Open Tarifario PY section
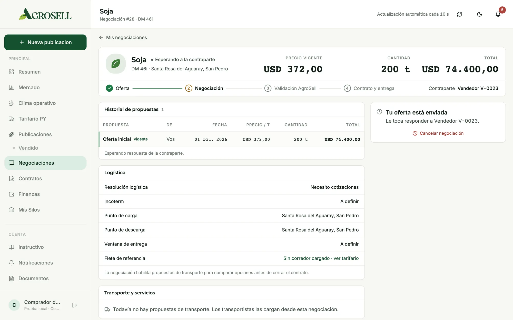 tap(45, 119)
